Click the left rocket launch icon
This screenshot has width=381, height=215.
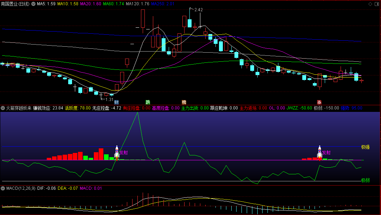click(x=117, y=153)
